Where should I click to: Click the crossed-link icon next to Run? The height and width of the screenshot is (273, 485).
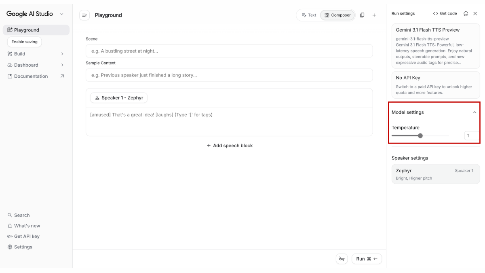342,259
